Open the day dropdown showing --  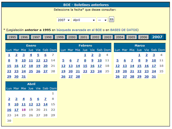(x=102, y=20)
